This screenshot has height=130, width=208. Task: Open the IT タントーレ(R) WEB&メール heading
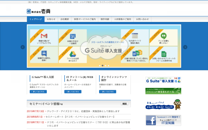(80, 79)
